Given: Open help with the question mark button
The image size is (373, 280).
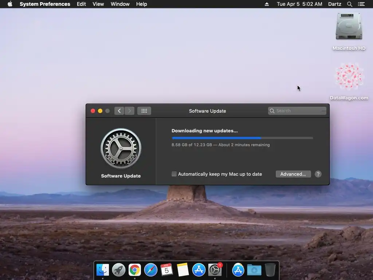Looking at the screenshot, I should (x=318, y=174).
